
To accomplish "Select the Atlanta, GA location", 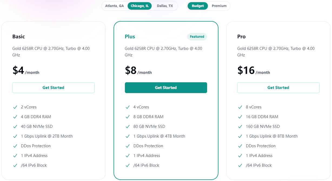I will click(x=115, y=6).
